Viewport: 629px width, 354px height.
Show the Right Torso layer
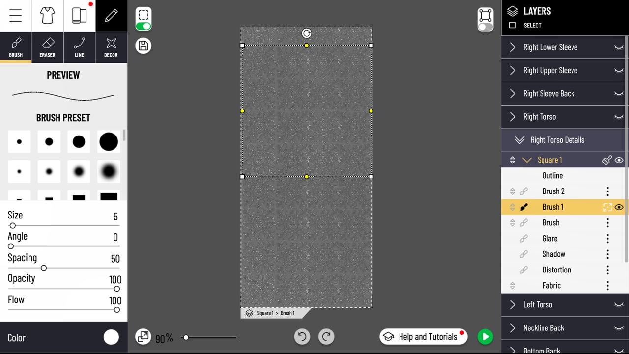pos(619,117)
